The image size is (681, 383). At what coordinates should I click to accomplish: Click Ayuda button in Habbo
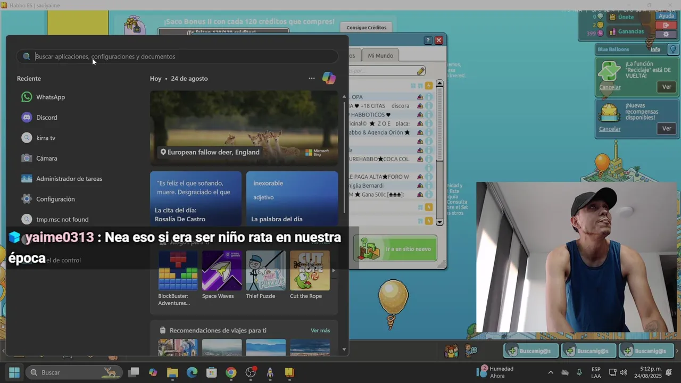[x=666, y=16]
